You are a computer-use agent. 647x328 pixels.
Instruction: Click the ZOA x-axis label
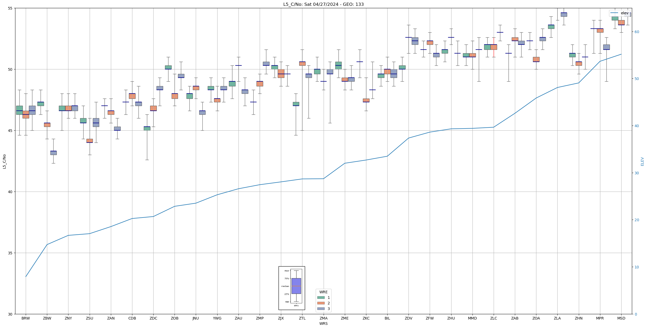536,318
